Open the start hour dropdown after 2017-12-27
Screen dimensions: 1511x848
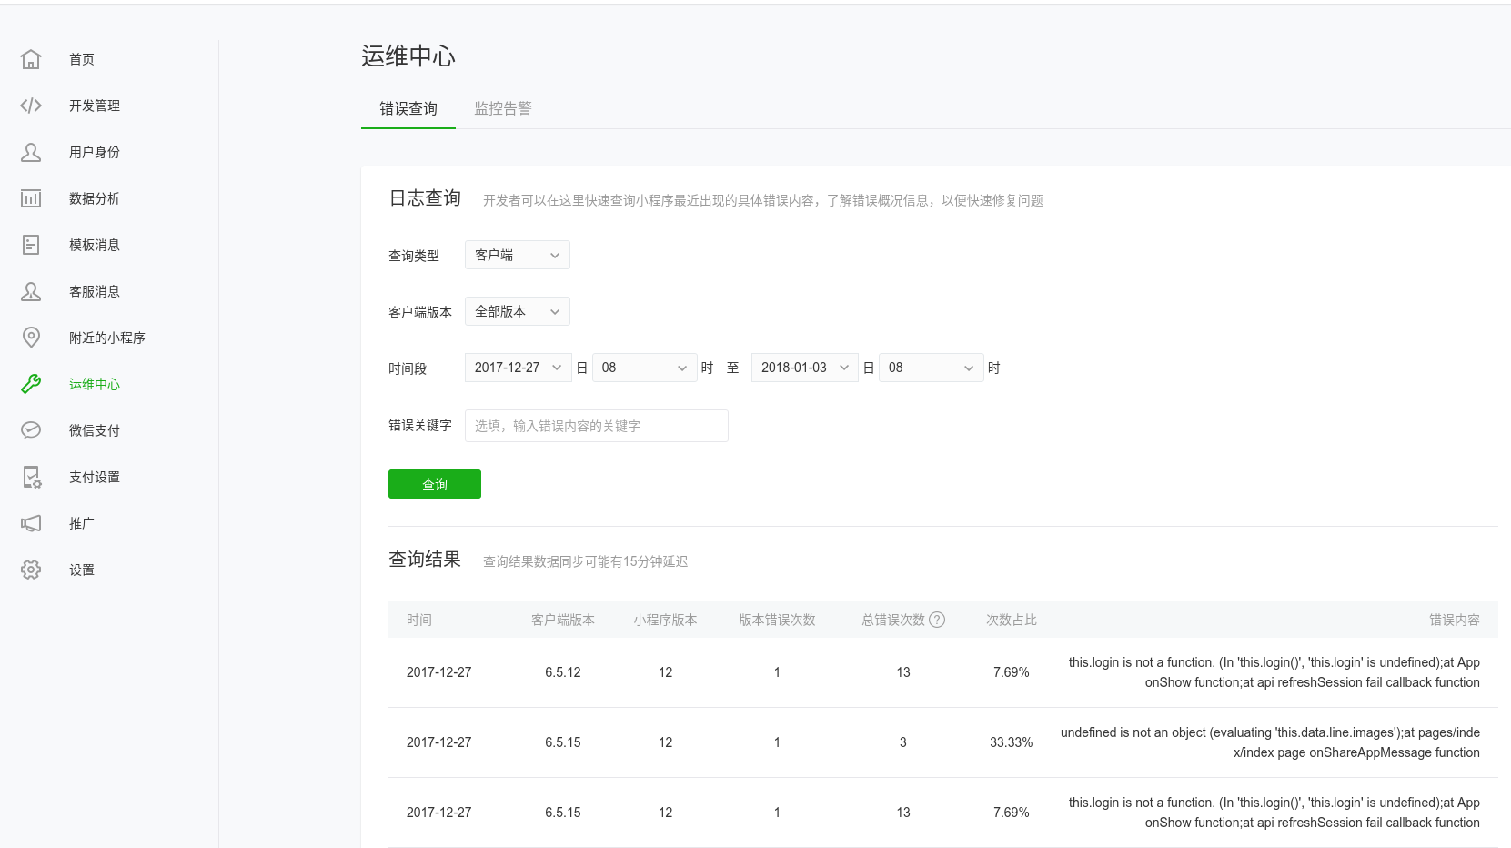click(x=645, y=368)
